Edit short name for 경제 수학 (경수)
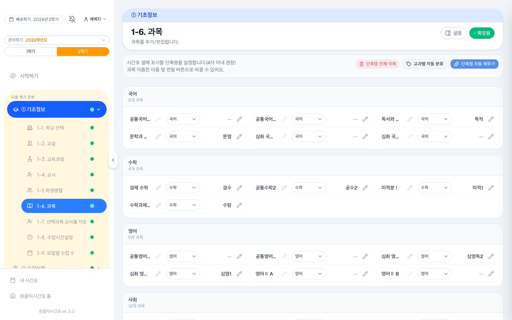Screen dimensions: 512x320 pos(239,188)
